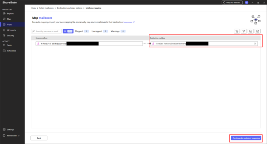The width and height of the screenshot is (267, 144).
Task: Click Continue to recipient mapping button
Action: coord(246,138)
